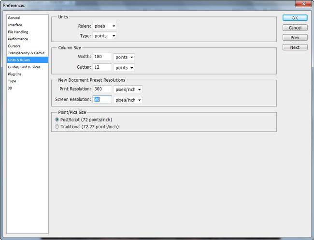Open the Print Resolution units dropdown
Image resolution: width=314 pixels, height=240 pixels.
[x=128, y=90]
